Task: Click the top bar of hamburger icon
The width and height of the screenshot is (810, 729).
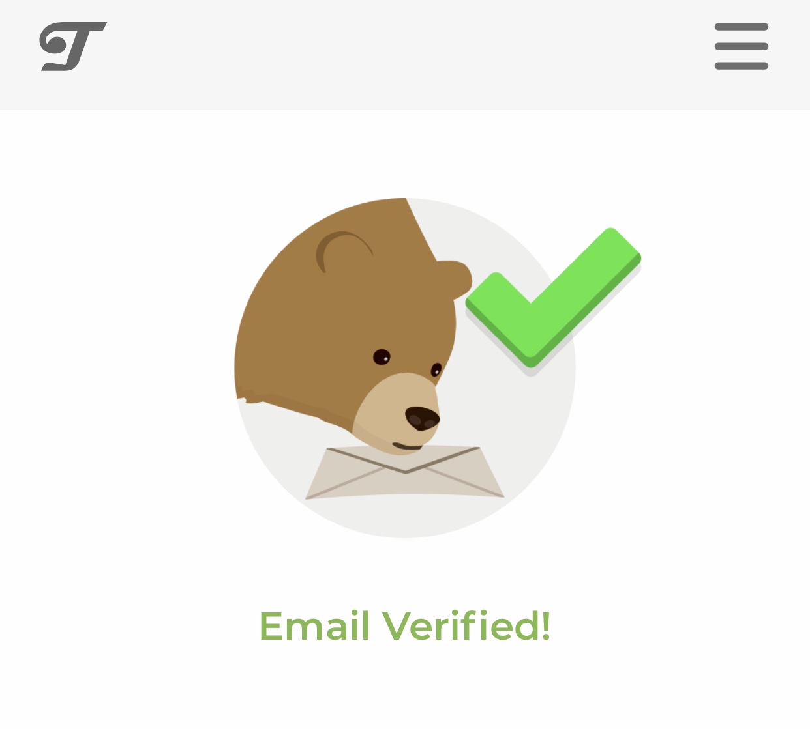Action: [x=742, y=27]
